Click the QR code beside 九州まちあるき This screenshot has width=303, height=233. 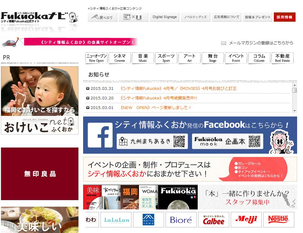click(179, 141)
